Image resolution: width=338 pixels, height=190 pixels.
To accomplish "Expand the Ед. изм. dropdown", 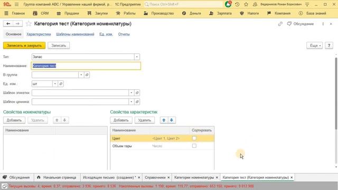I will click(55, 84).
